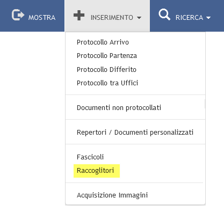Open the RICERCA menu label
Image resolution: width=224 pixels, height=212 pixels.
189,18
